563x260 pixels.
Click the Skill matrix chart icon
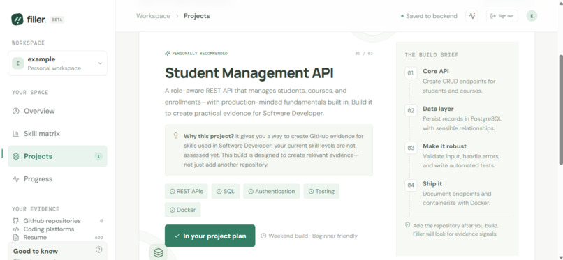pyautogui.click(x=16, y=134)
